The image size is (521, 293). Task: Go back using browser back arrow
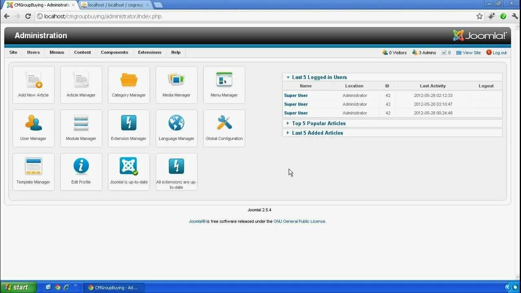(7, 16)
